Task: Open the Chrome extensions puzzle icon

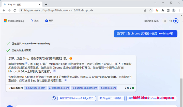Action: [x=163, y=10]
